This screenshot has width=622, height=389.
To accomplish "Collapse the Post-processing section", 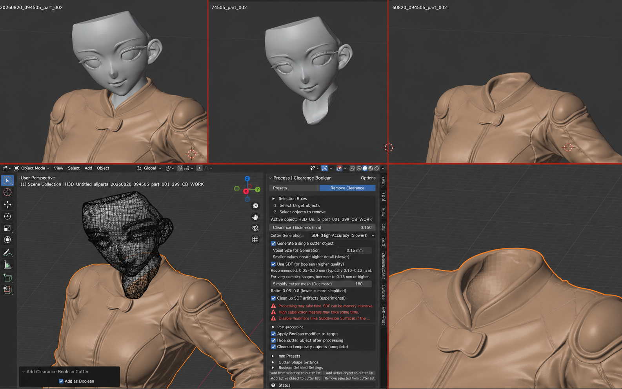I will coord(273,327).
